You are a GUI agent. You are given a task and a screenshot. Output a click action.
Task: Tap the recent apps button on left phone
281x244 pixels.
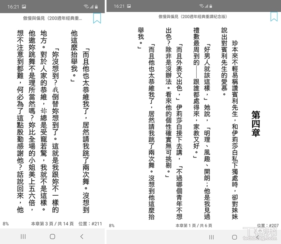click(x=23, y=237)
